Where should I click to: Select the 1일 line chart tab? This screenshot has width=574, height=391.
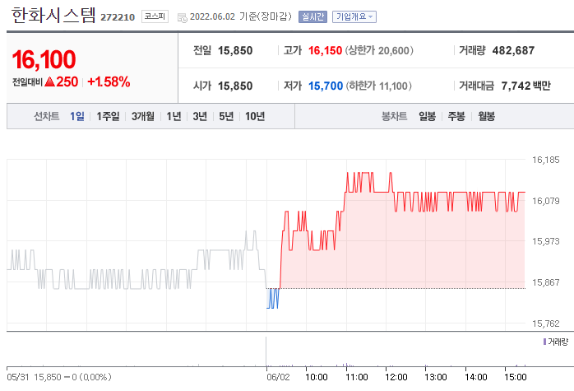(76, 116)
